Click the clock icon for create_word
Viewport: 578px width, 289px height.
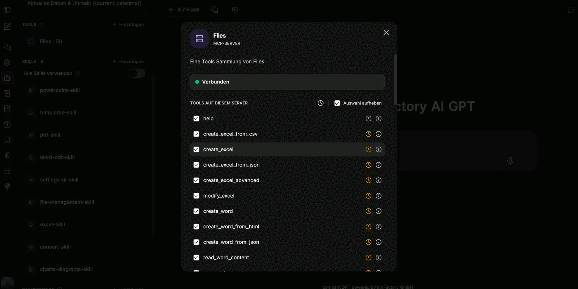point(368,211)
